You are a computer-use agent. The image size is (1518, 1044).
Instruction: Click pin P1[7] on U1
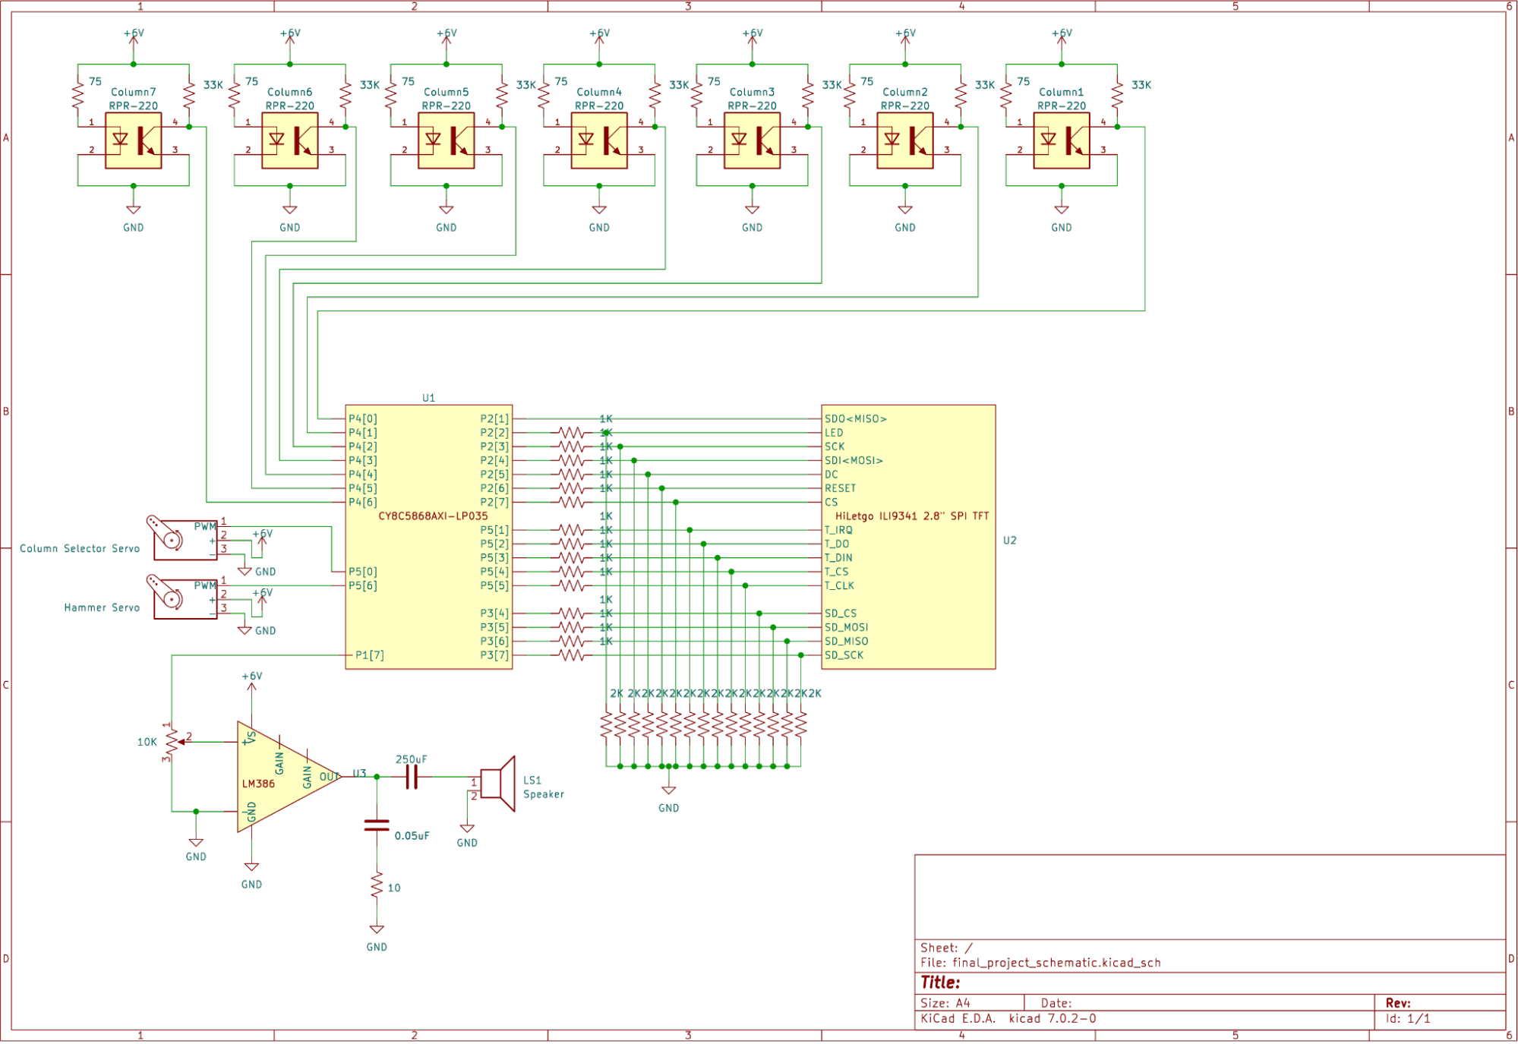coord(369,655)
